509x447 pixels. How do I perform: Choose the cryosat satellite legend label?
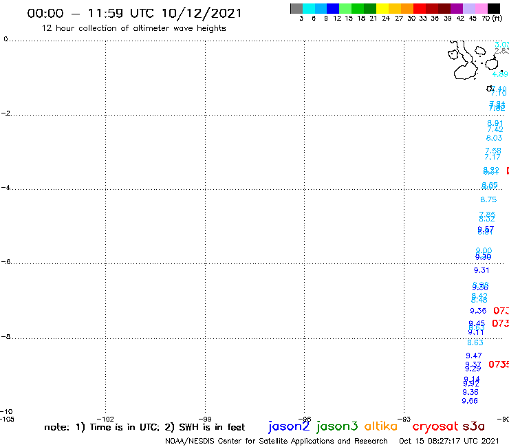point(435,426)
